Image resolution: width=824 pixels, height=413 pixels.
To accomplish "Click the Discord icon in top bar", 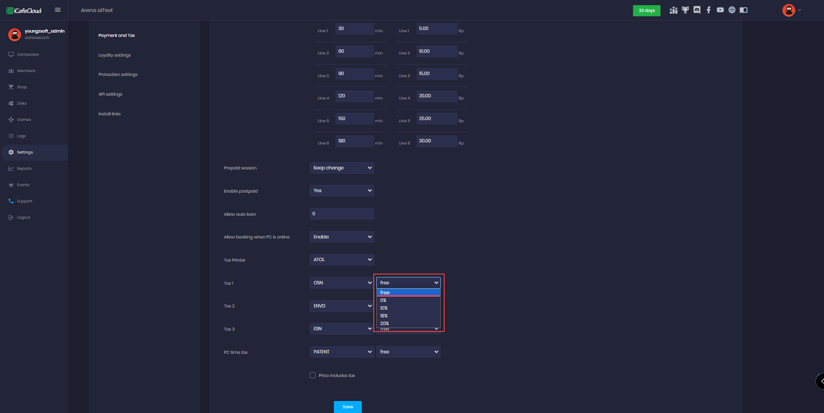I will 697,10.
